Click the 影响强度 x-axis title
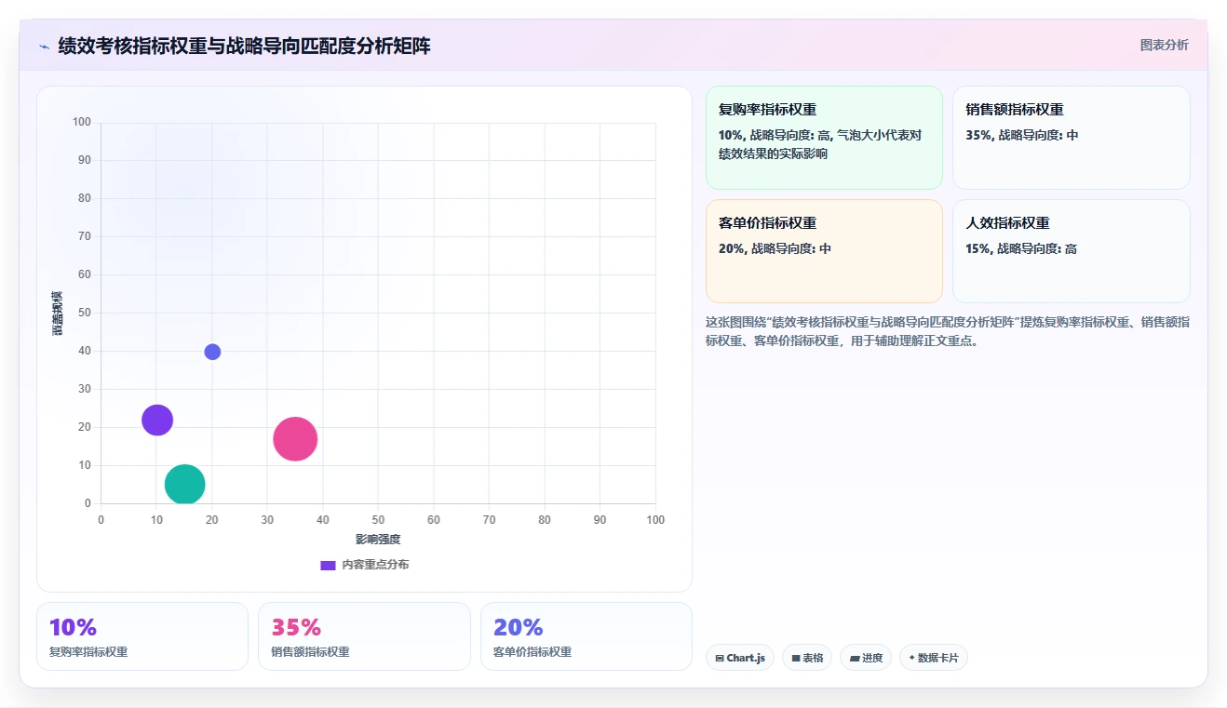 378,540
